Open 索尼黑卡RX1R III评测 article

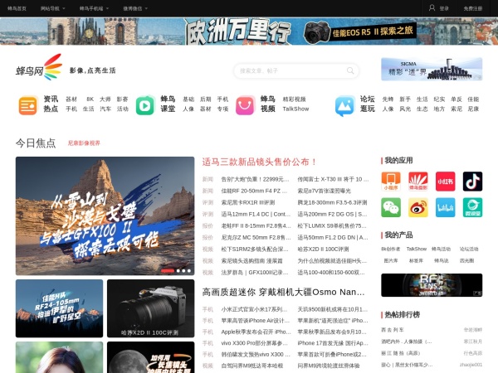click(247, 202)
